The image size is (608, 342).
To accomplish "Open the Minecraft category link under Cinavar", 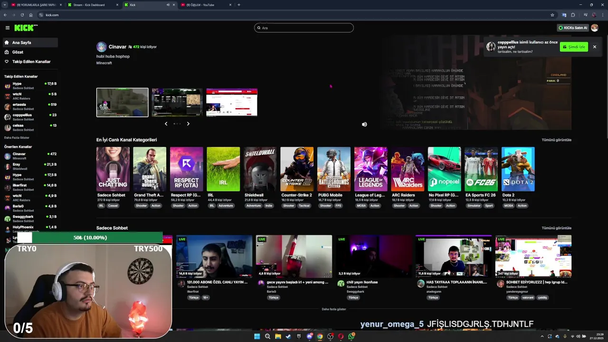I will point(104,63).
